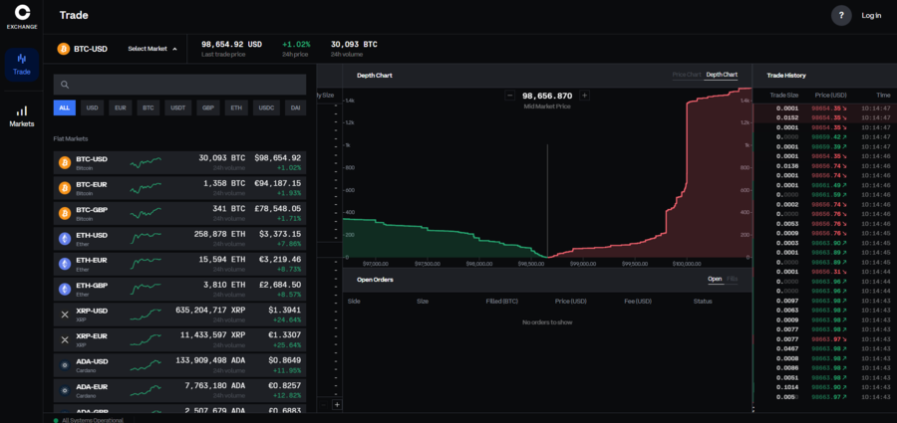Filter markets by USDT
The width and height of the screenshot is (897, 423).
tap(178, 107)
